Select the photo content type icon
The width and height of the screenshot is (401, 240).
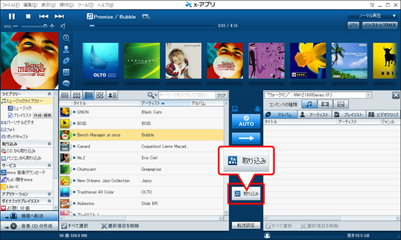tap(340, 104)
